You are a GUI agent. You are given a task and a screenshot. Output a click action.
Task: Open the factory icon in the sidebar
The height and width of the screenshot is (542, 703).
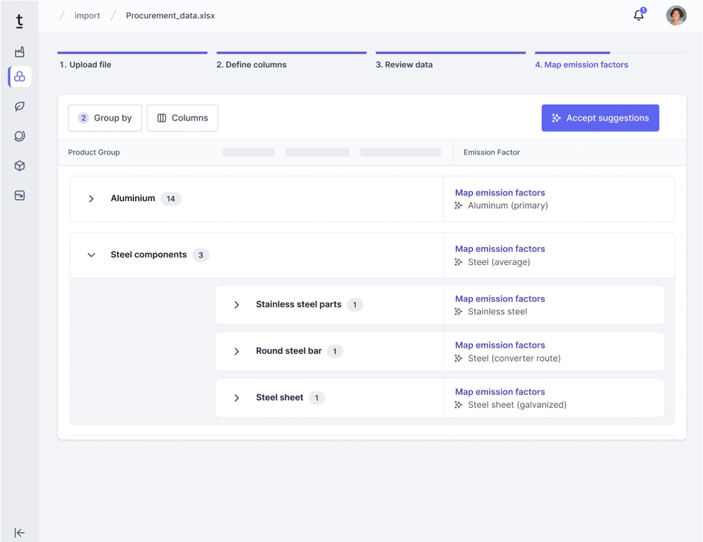coord(19,52)
